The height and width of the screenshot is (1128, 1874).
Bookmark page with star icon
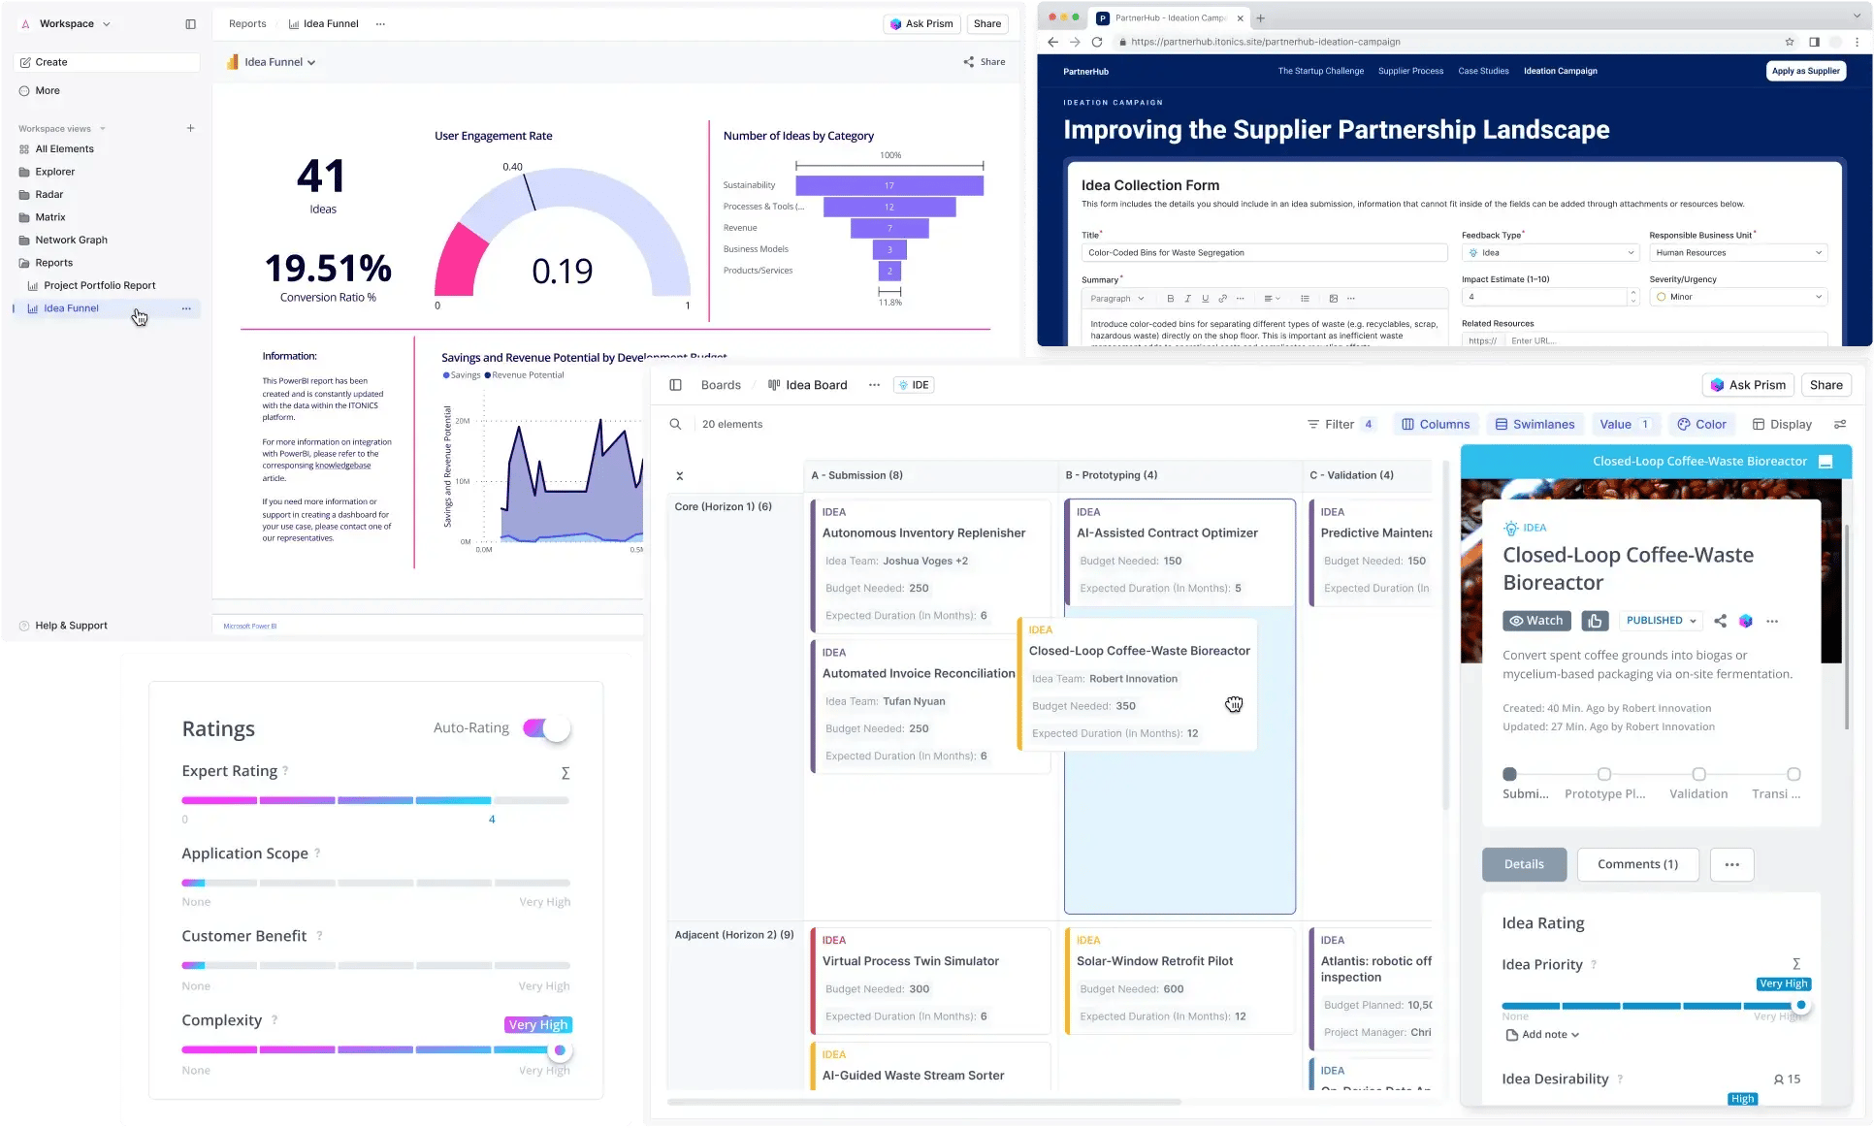[x=1790, y=42]
